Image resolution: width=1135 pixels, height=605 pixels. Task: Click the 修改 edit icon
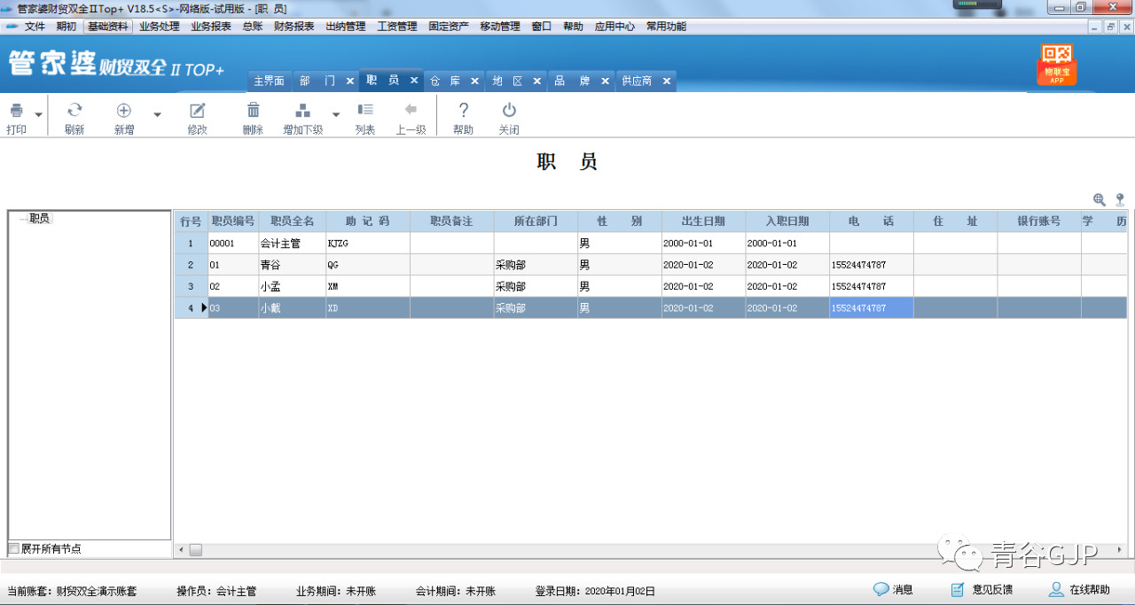tap(197, 111)
